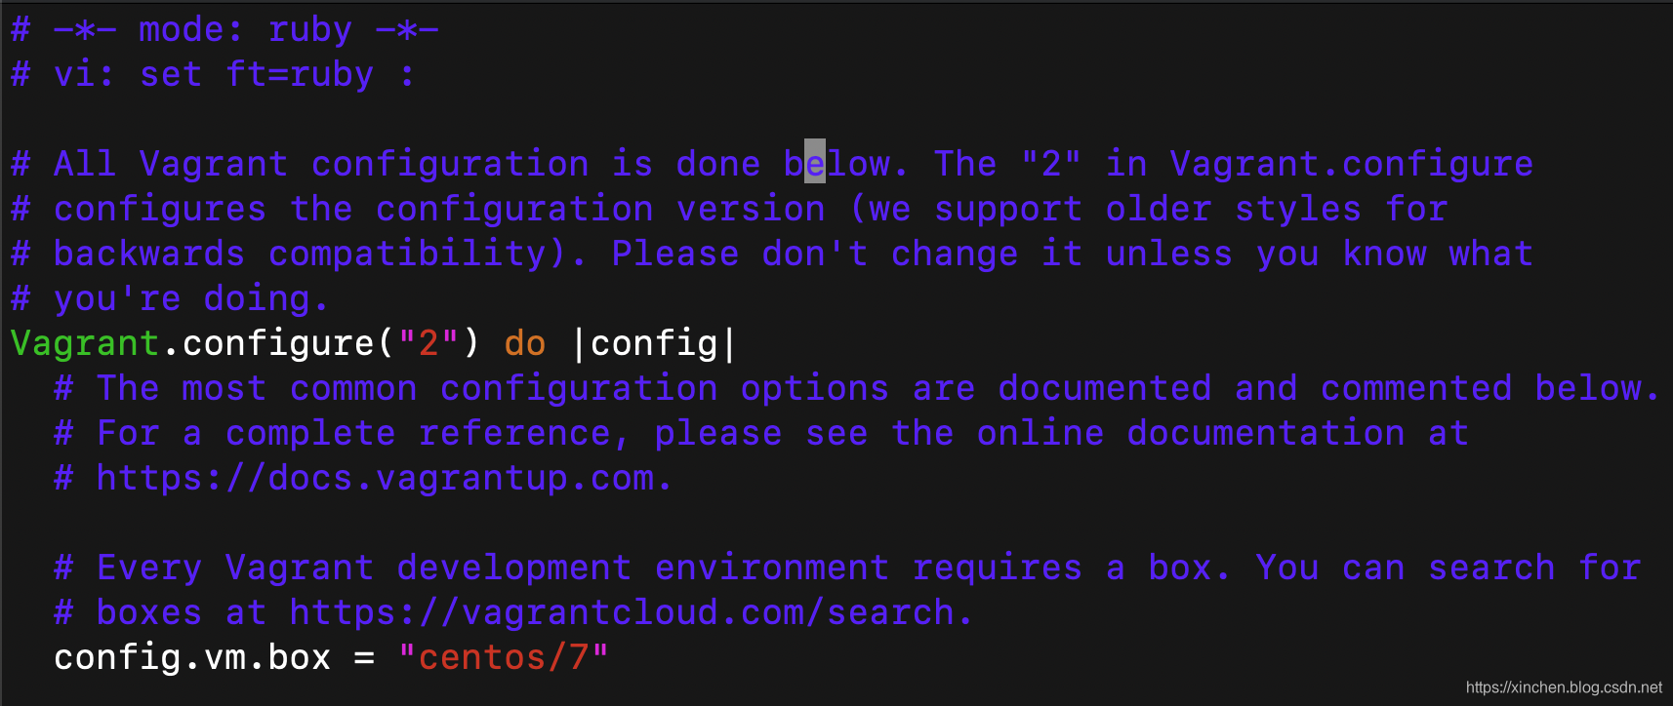Click the xinchen.blog.csdn.net watermark link

coord(1564,687)
